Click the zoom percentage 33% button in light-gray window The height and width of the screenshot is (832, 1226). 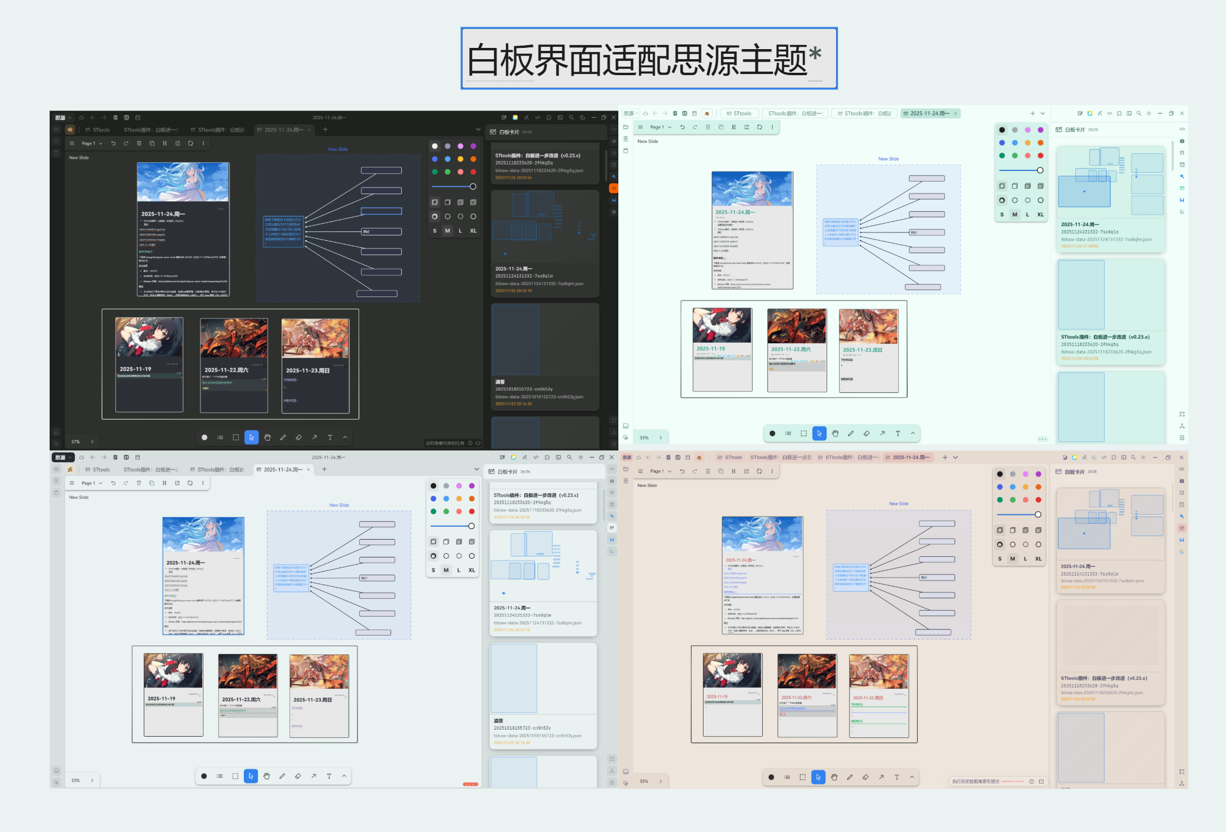pos(76,781)
